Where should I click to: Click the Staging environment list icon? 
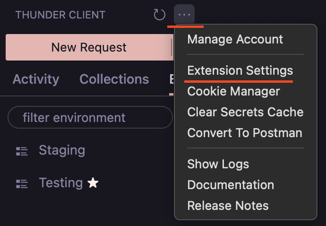click(x=22, y=151)
